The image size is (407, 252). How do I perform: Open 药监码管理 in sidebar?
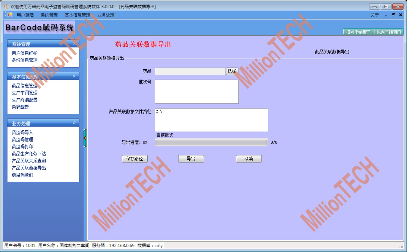tap(23, 140)
